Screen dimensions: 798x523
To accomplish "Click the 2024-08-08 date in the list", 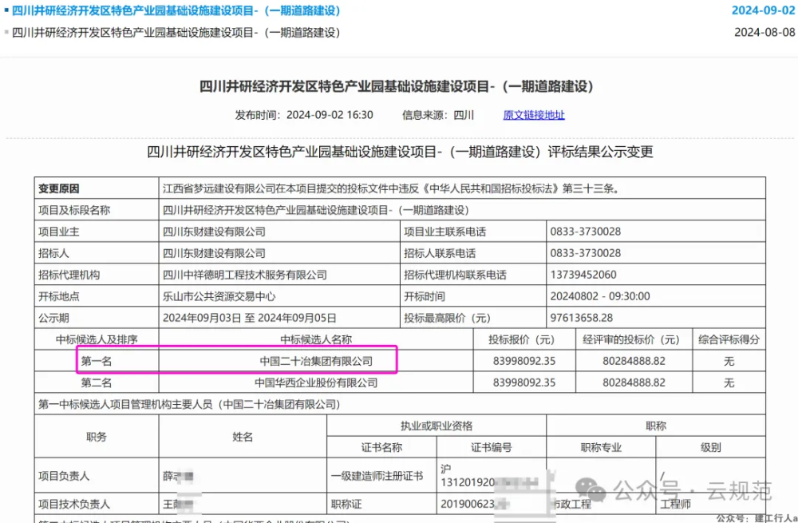I will [764, 33].
